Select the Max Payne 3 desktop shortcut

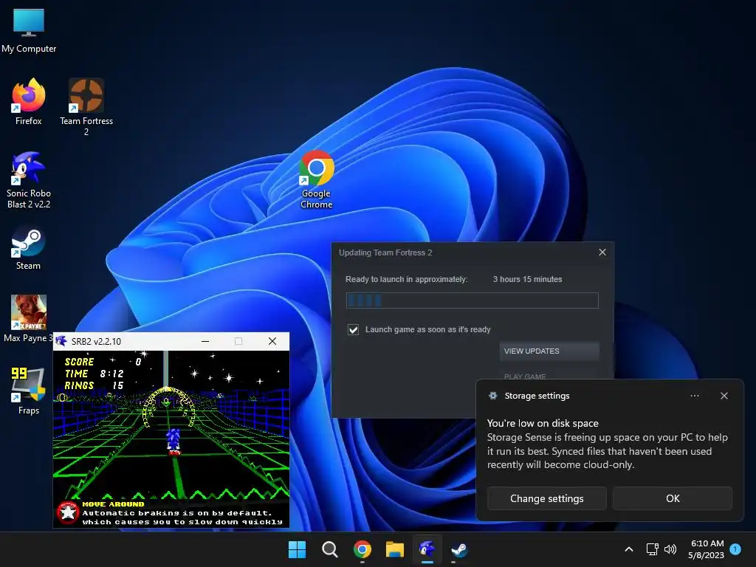click(29, 319)
